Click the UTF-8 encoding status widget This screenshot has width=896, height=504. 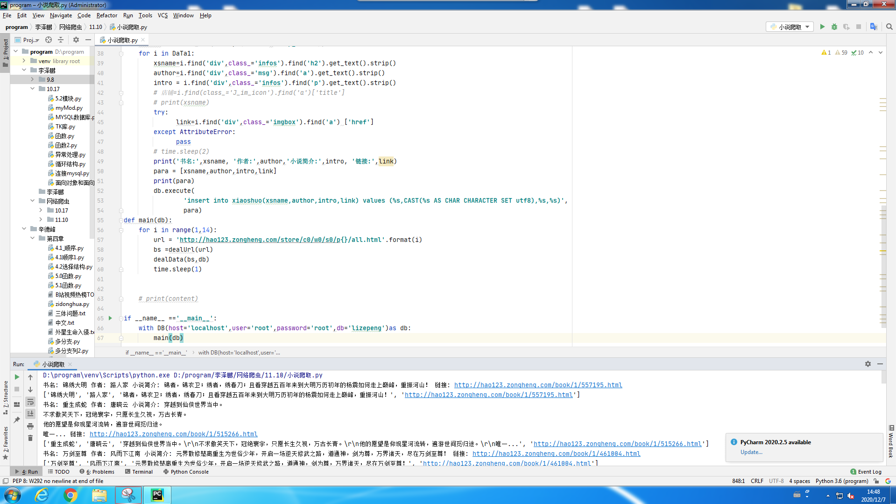click(x=776, y=481)
